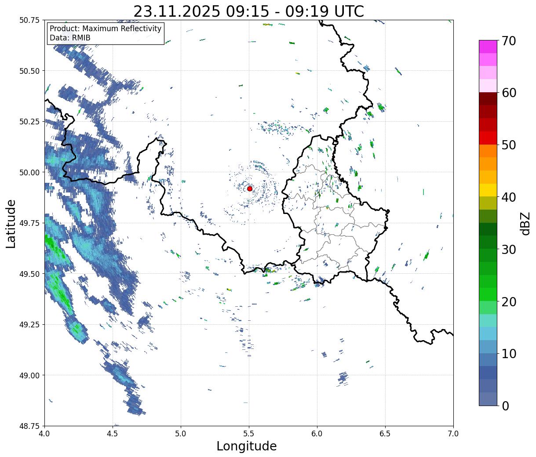This screenshot has width=536, height=457.
Task: Click the 7.0 longitude tick label
Action: point(453,434)
